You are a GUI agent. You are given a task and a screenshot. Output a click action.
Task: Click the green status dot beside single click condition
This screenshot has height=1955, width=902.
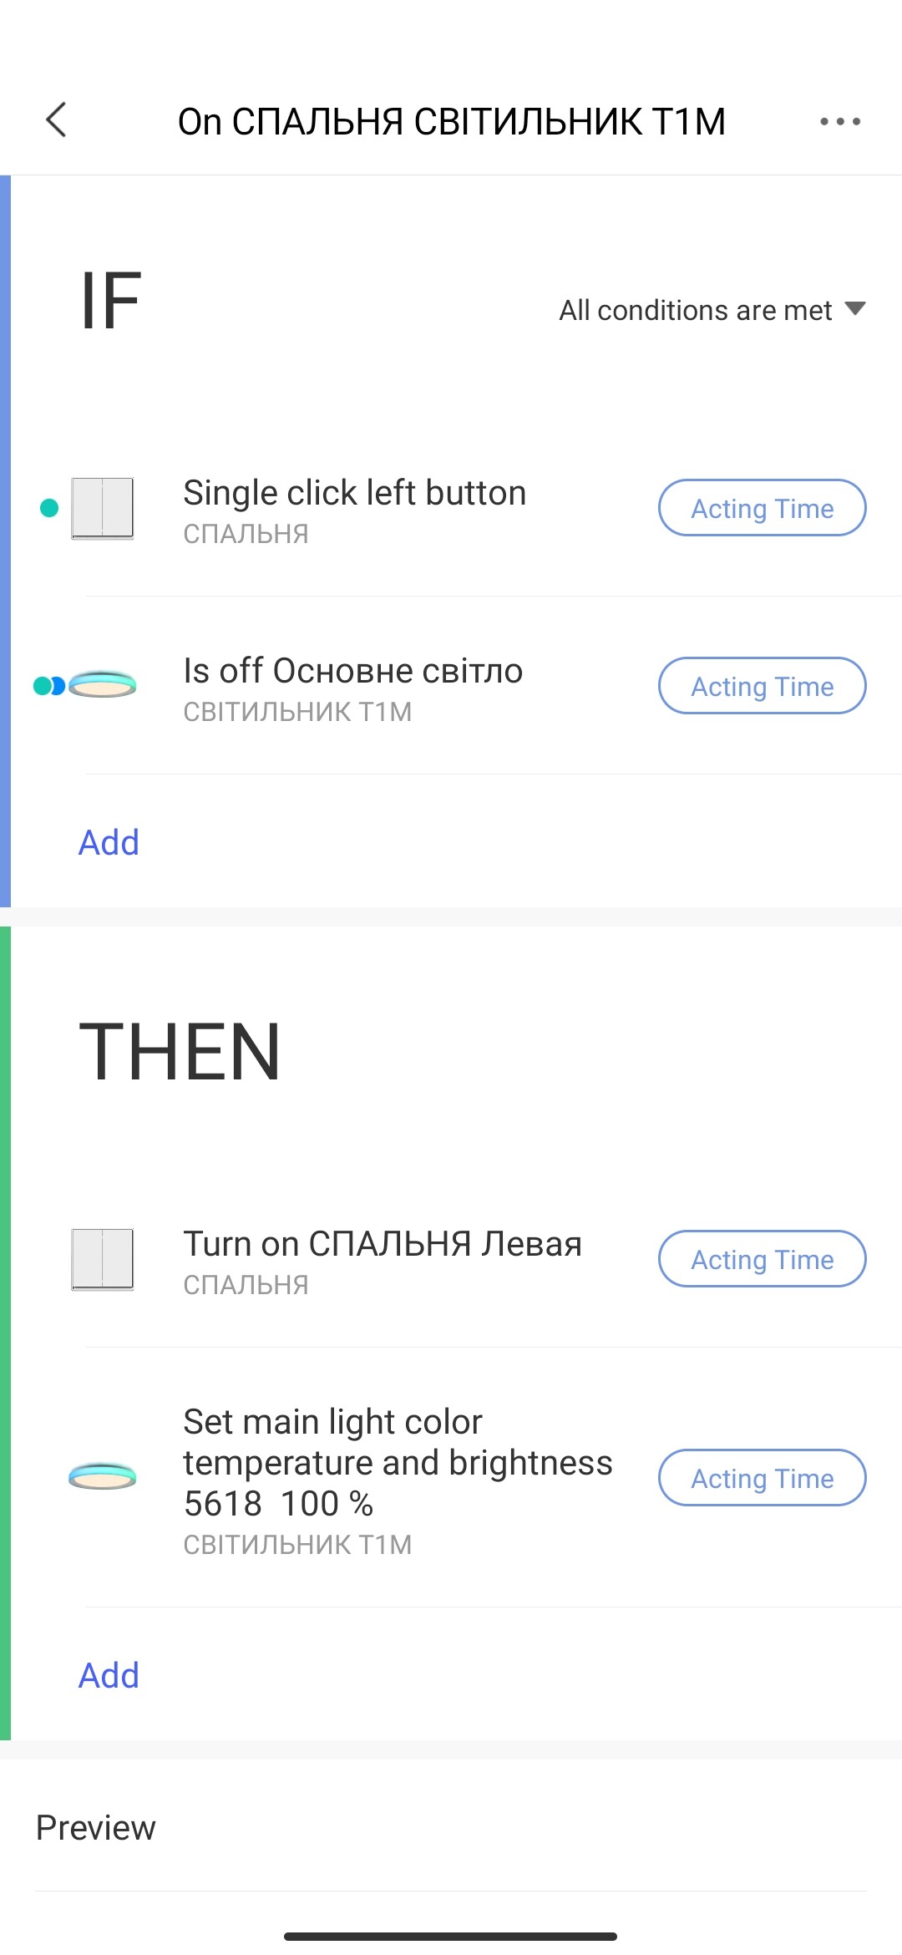[49, 508]
